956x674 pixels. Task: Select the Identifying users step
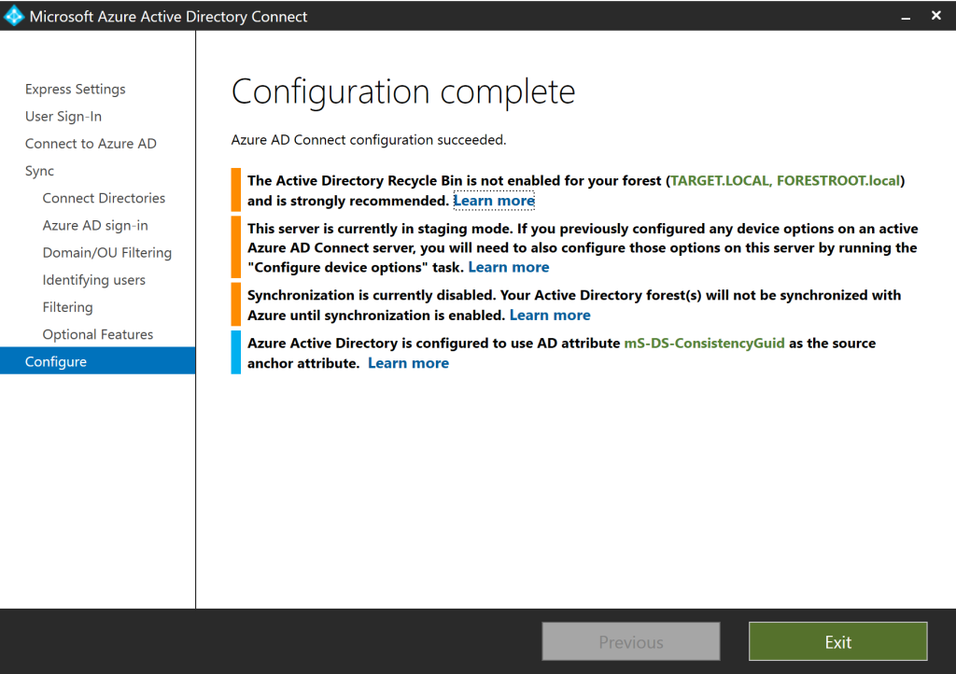94,280
